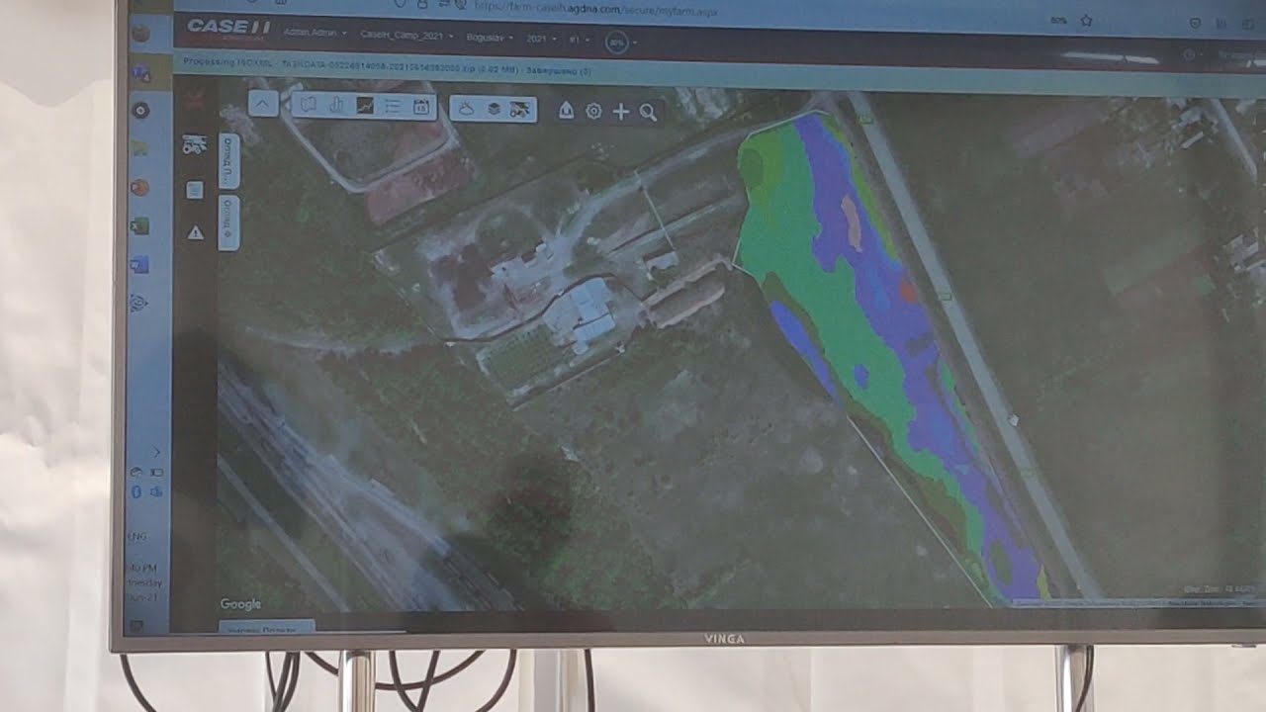Show hidden tray icons with the chevron

(x=155, y=452)
